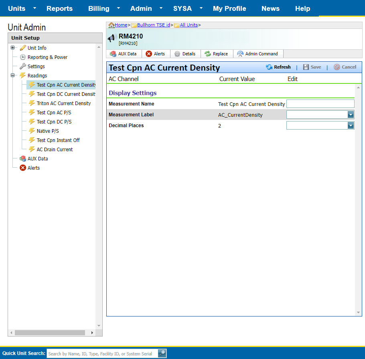
Task: Collapse the Readings tree node
Action: click(x=13, y=75)
